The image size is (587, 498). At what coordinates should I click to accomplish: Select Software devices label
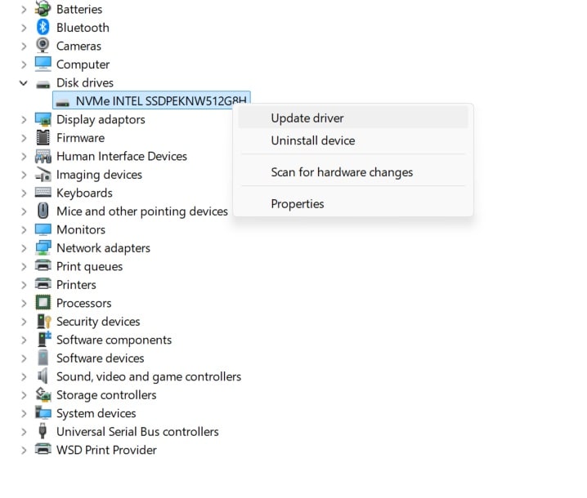click(100, 358)
